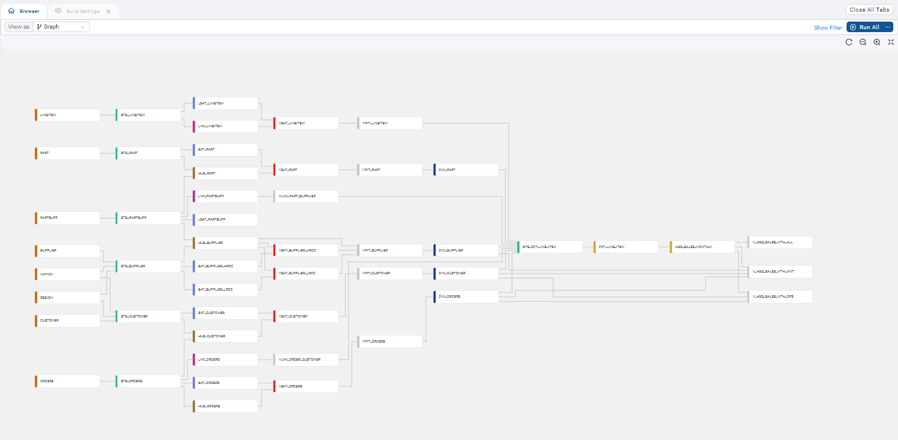Select the LNK_PARTSUPP node
898x440 pixels.
click(225, 196)
